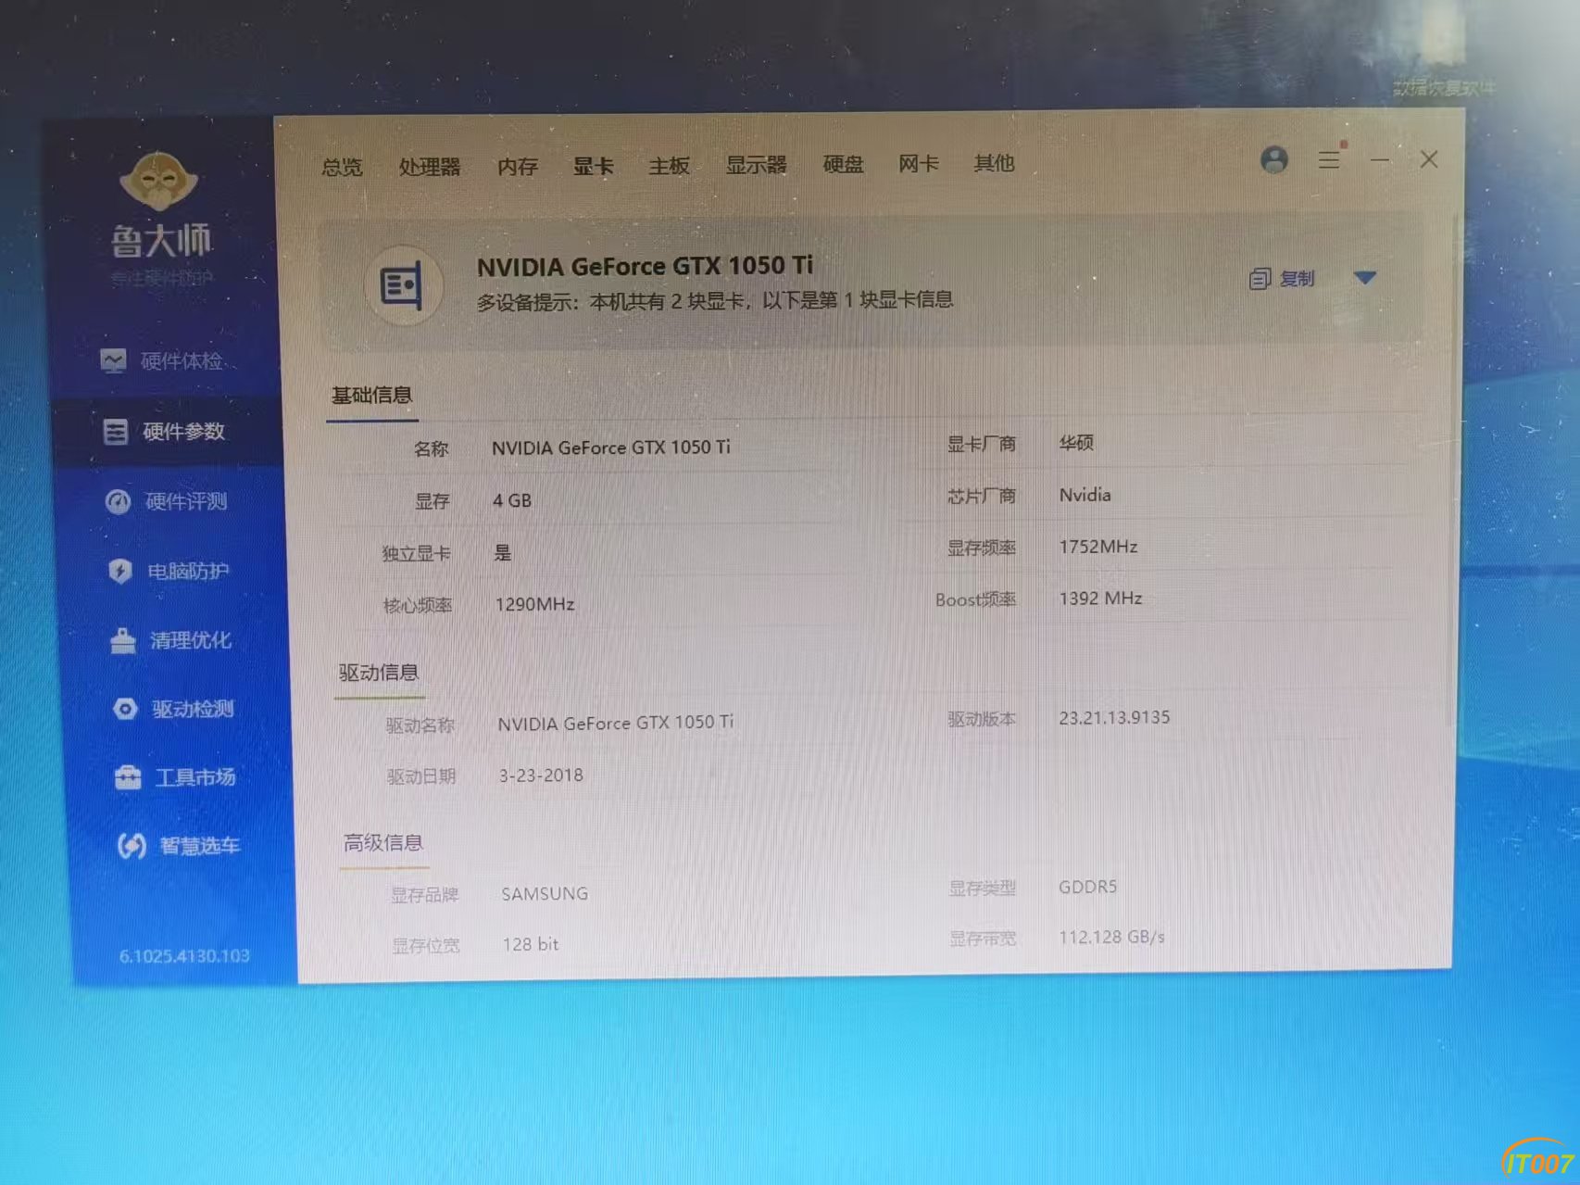Click the 数据恢复软件 desktop icon label
Image resolution: width=1580 pixels, height=1185 pixels.
coord(1444,88)
